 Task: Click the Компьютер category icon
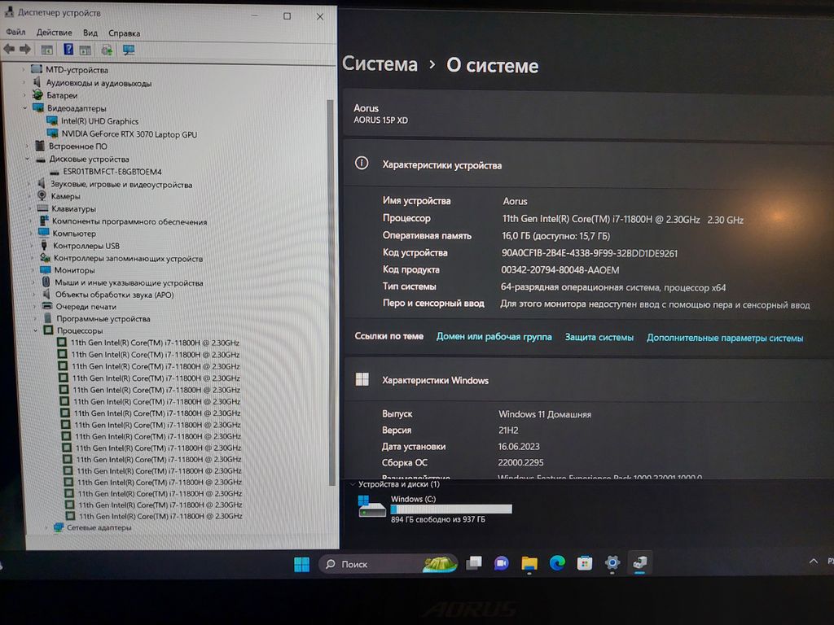[x=44, y=233]
